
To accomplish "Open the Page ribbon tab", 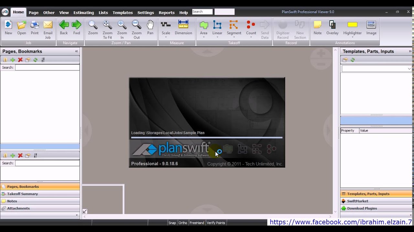I will point(34,13).
